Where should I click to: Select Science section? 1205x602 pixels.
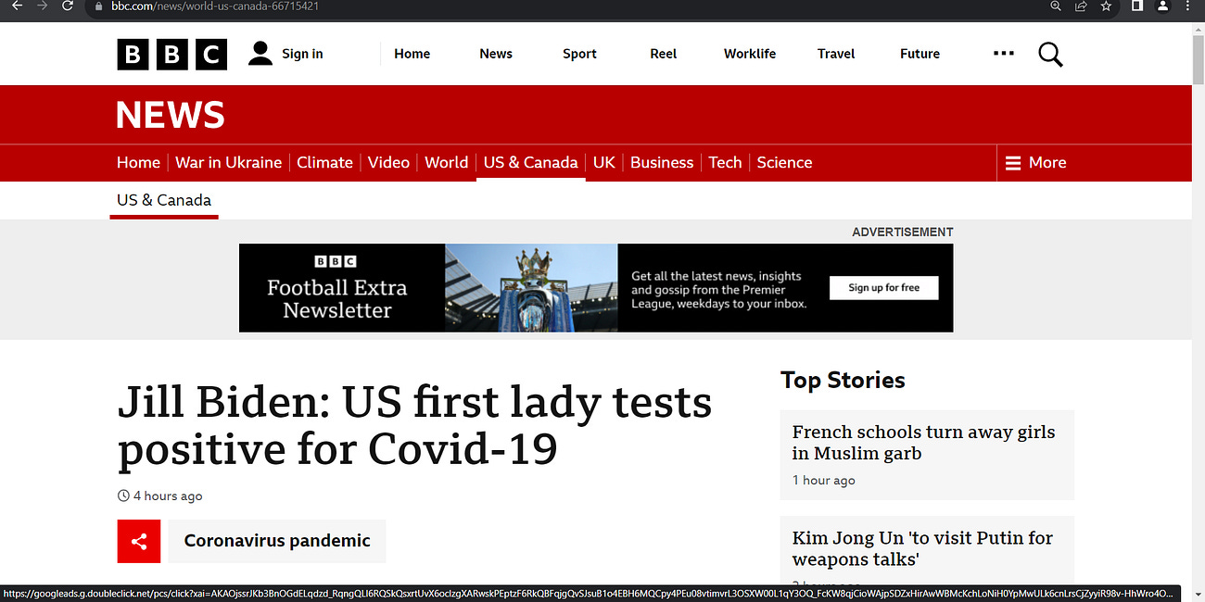784,162
